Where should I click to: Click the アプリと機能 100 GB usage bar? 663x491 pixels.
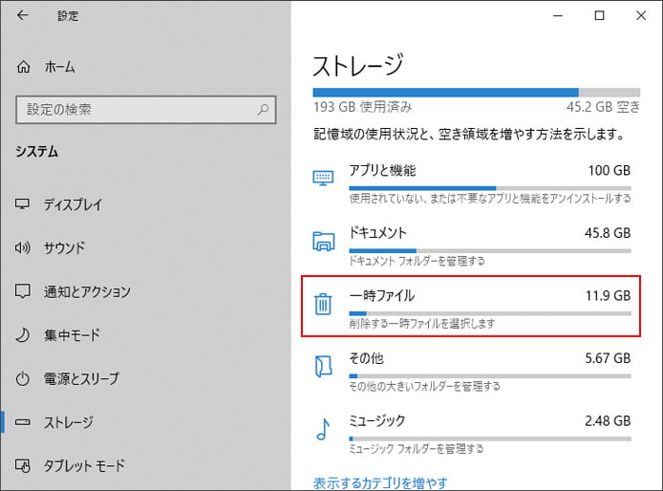click(490, 188)
